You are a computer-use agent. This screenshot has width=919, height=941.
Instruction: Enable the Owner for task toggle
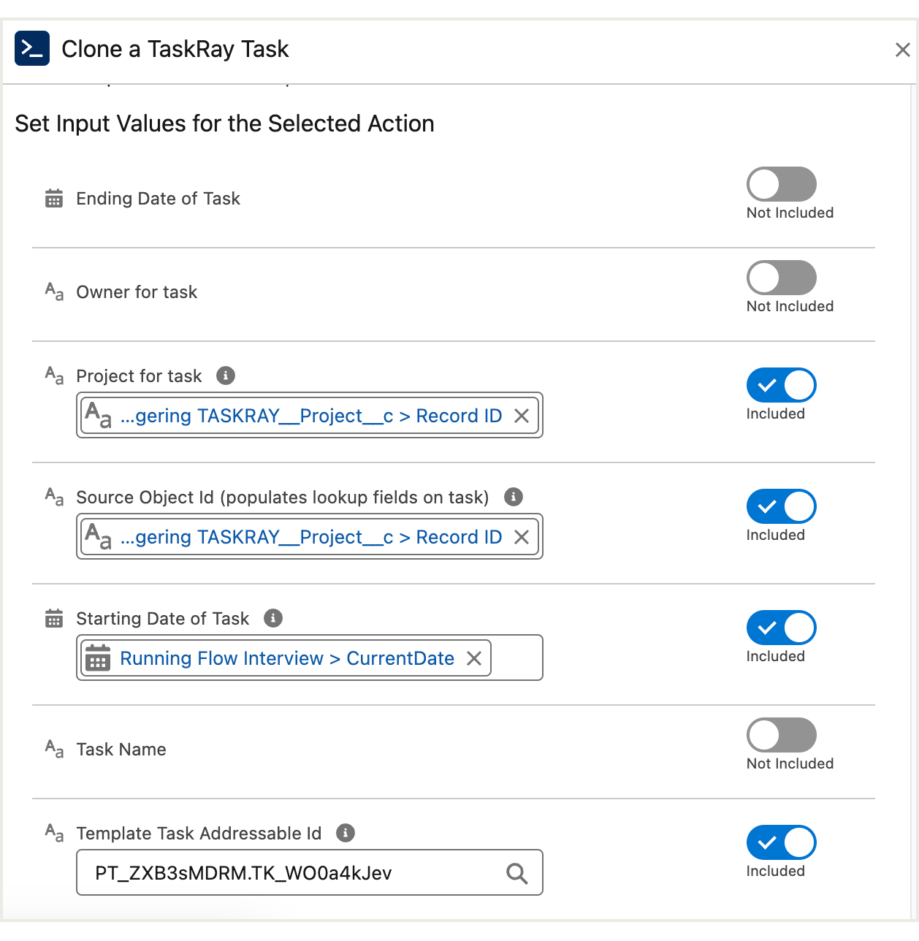click(781, 278)
